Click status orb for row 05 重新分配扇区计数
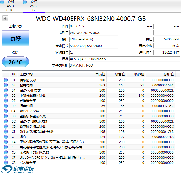The height and width of the screenshot is (175, 181). pos(6,95)
